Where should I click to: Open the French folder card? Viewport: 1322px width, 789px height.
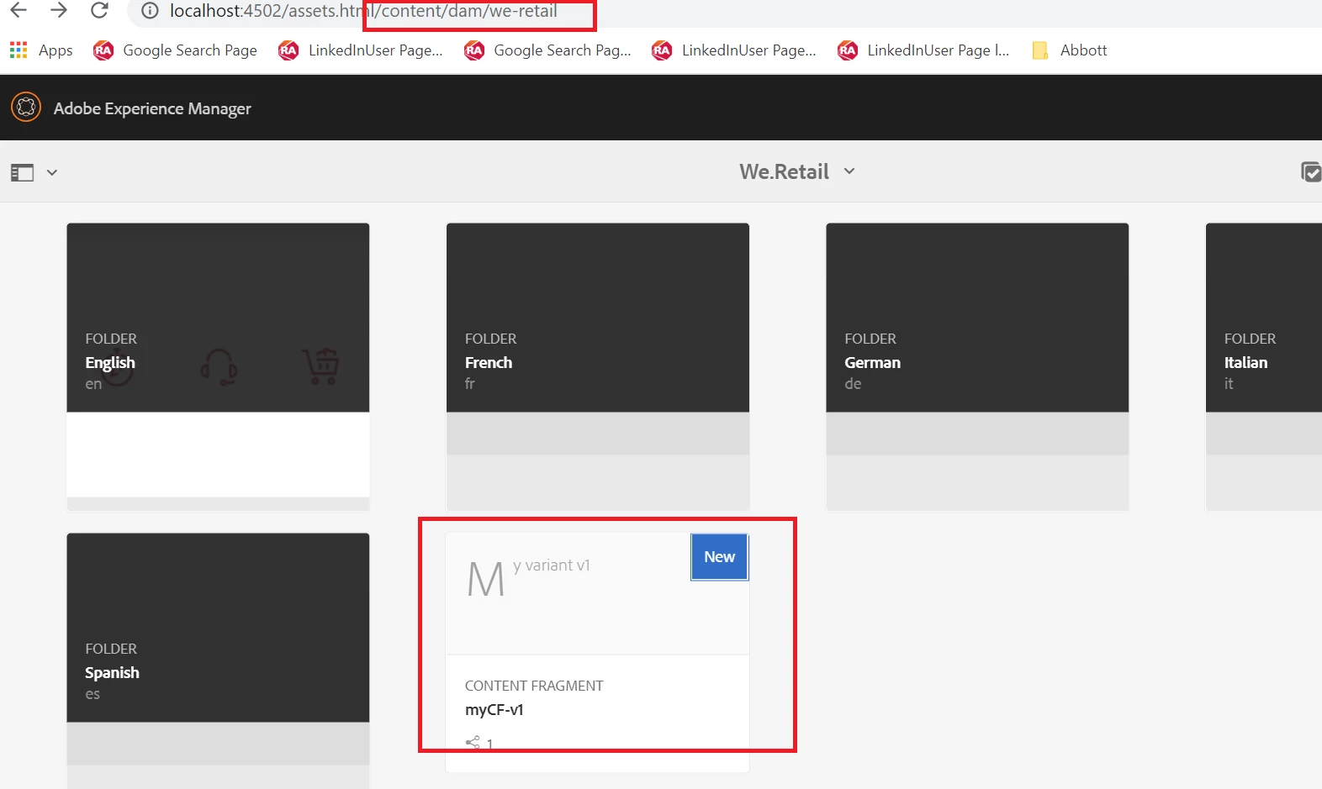pos(597,366)
